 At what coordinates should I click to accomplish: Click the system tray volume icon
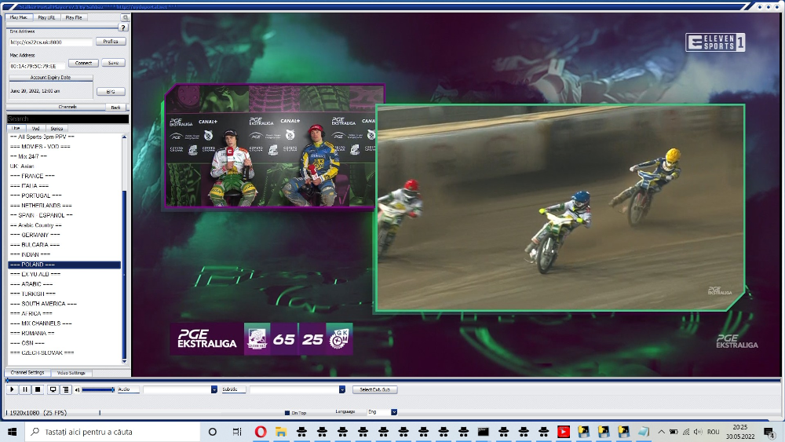[698, 432]
